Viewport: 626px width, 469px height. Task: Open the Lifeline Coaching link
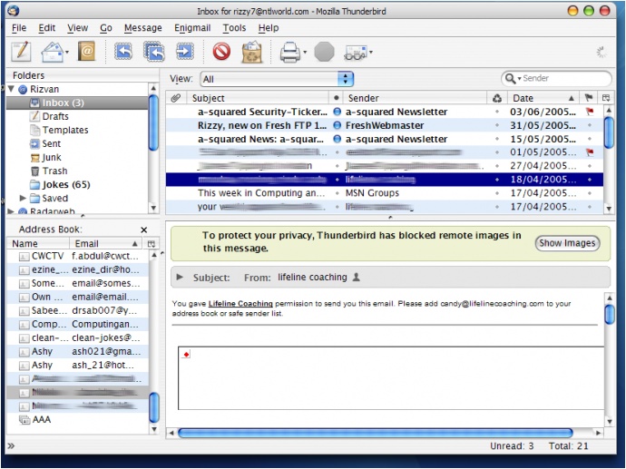[x=234, y=303]
